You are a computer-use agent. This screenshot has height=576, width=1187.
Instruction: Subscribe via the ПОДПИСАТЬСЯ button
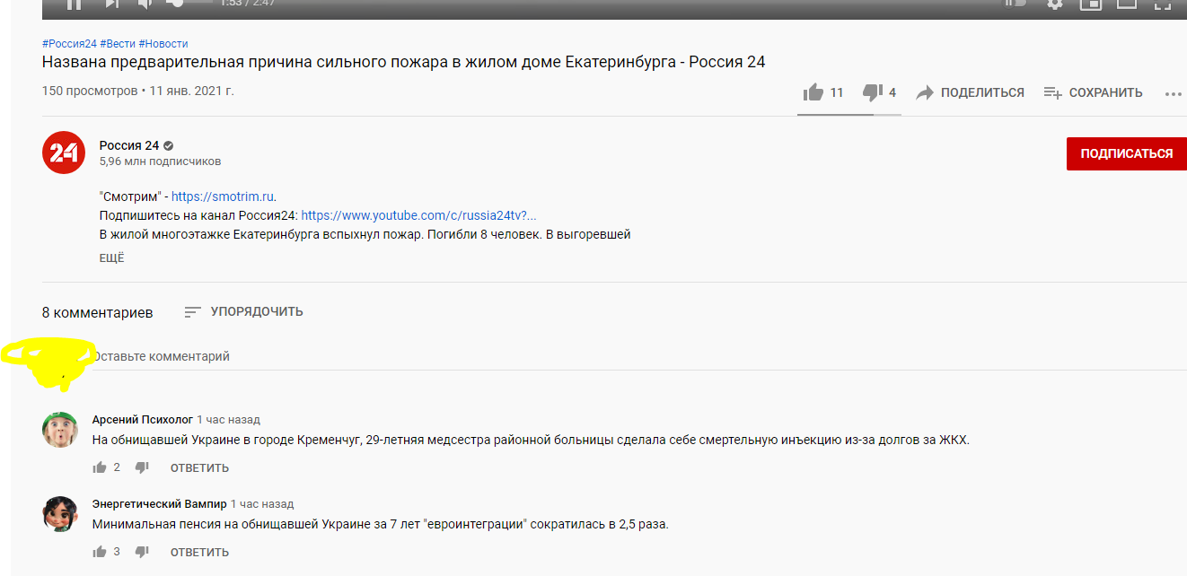1126,153
